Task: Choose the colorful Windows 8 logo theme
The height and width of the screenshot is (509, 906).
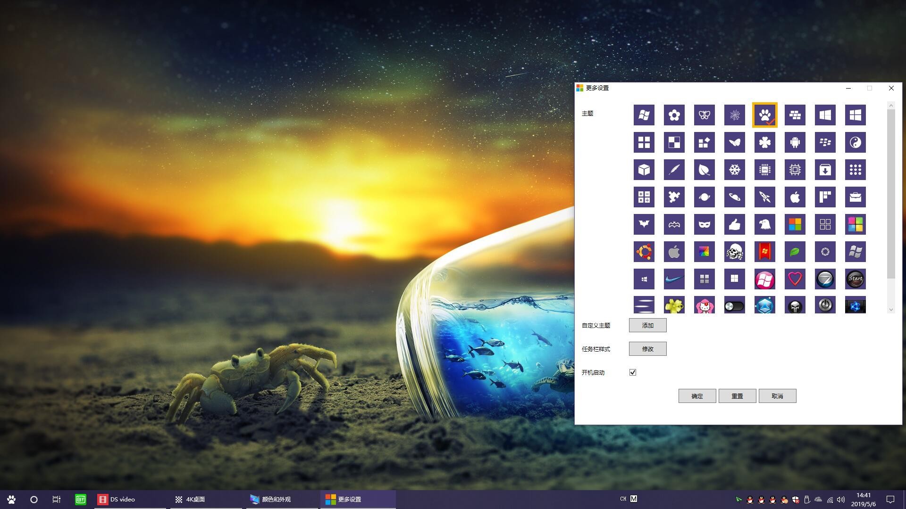Action: coord(795,224)
